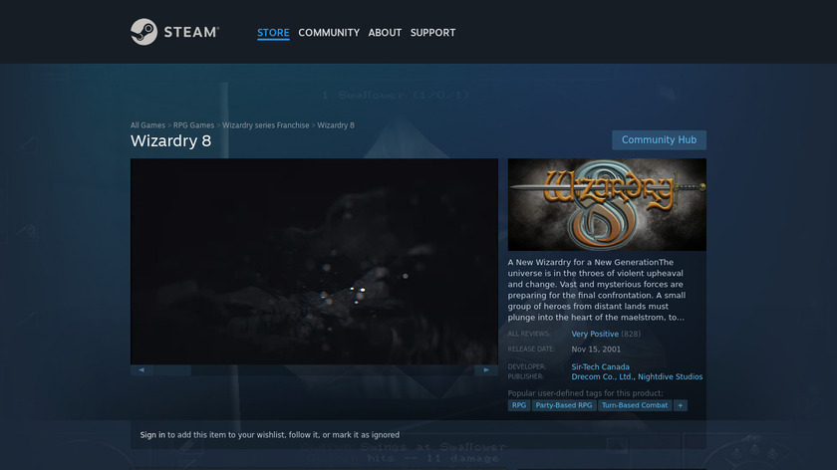Open developer Sir-Tech Canada link
The height and width of the screenshot is (470, 837).
[x=600, y=367]
